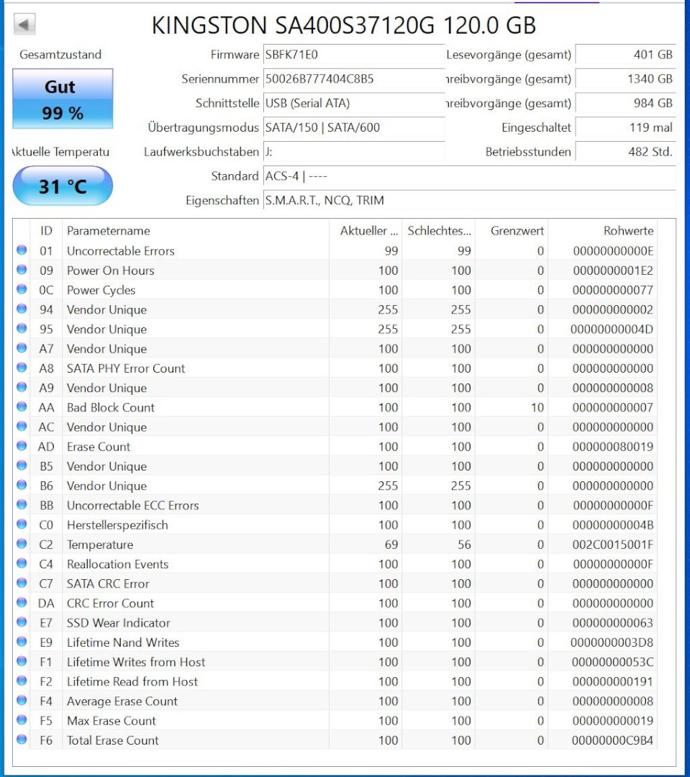Click the status dot for Total Erase Count
The height and width of the screenshot is (777, 690).
click(x=22, y=740)
